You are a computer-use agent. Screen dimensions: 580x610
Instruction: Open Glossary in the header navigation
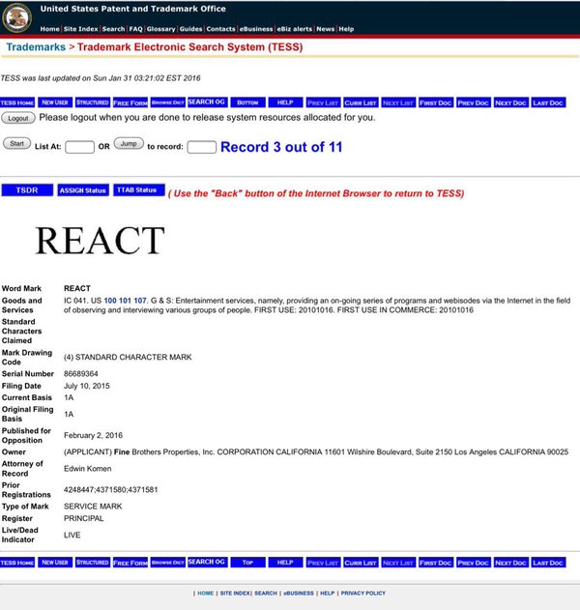[x=160, y=29]
